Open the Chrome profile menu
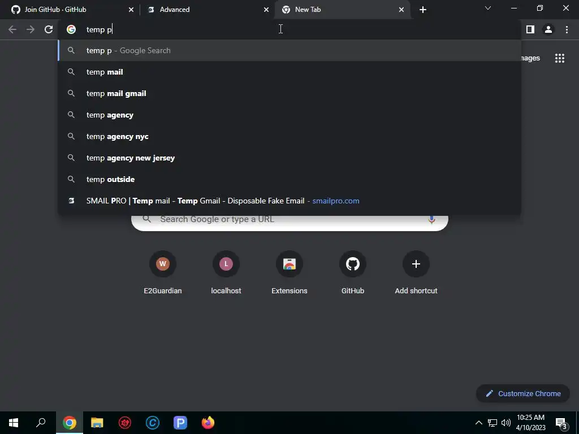This screenshot has width=579, height=434. click(x=548, y=29)
